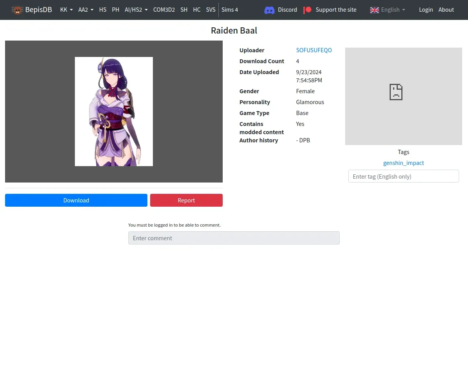
Task: Click the Discord text link
Action: pos(287,10)
